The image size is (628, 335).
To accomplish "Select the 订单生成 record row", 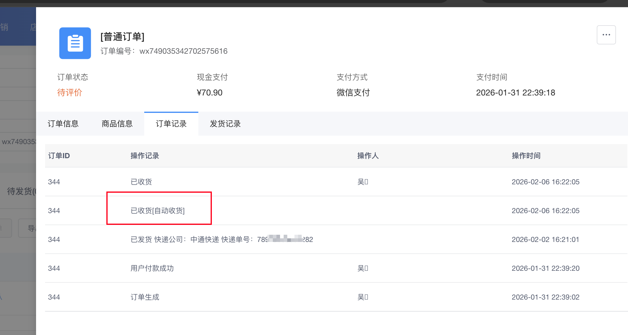I will (145, 297).
